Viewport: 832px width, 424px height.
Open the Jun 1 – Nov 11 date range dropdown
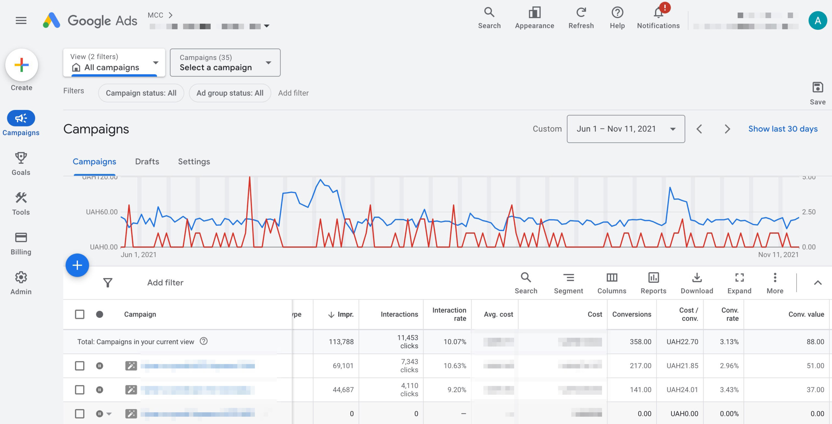pos(626,129)
